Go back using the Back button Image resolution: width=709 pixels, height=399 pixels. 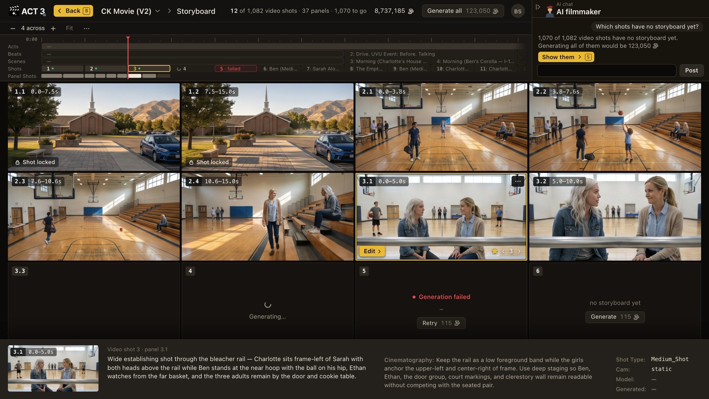click(73, 11)
